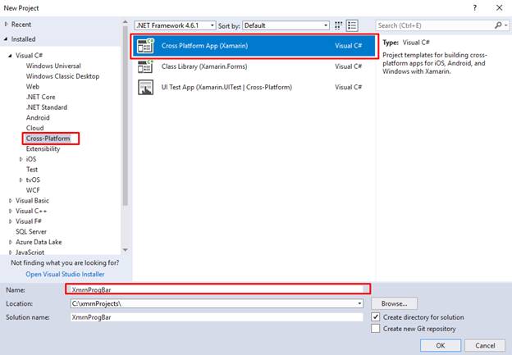Switch to medium icons list view

click(352, 25)
